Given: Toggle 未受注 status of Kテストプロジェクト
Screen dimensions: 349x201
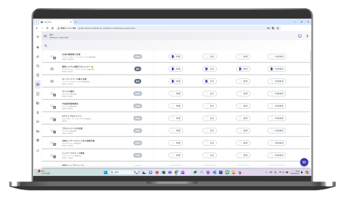Looking at the screenshot, I should [x=138, y=118].
